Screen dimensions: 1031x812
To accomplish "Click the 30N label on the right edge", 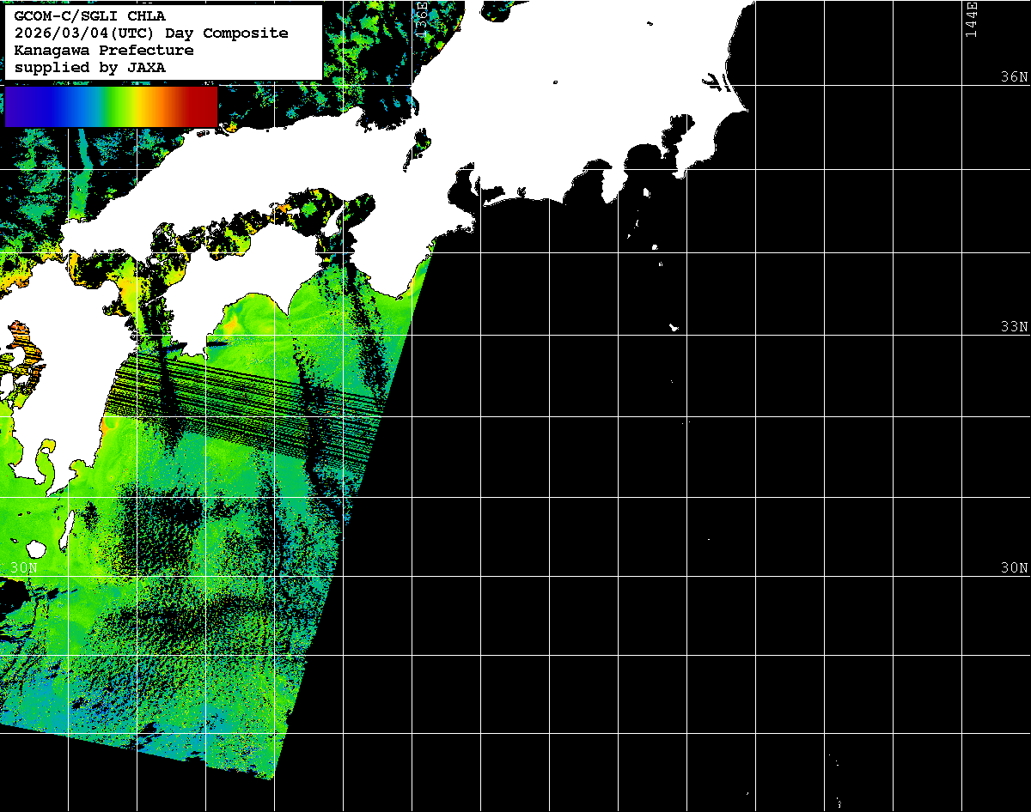I will [x=1014, y=568].
